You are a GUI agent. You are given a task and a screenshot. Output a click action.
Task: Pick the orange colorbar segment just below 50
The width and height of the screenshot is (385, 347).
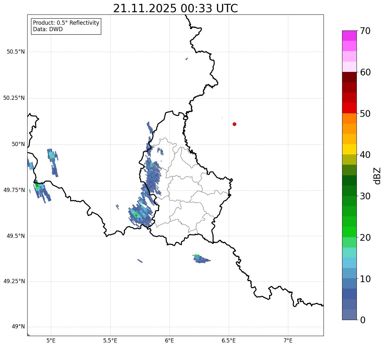coord(349,118)
